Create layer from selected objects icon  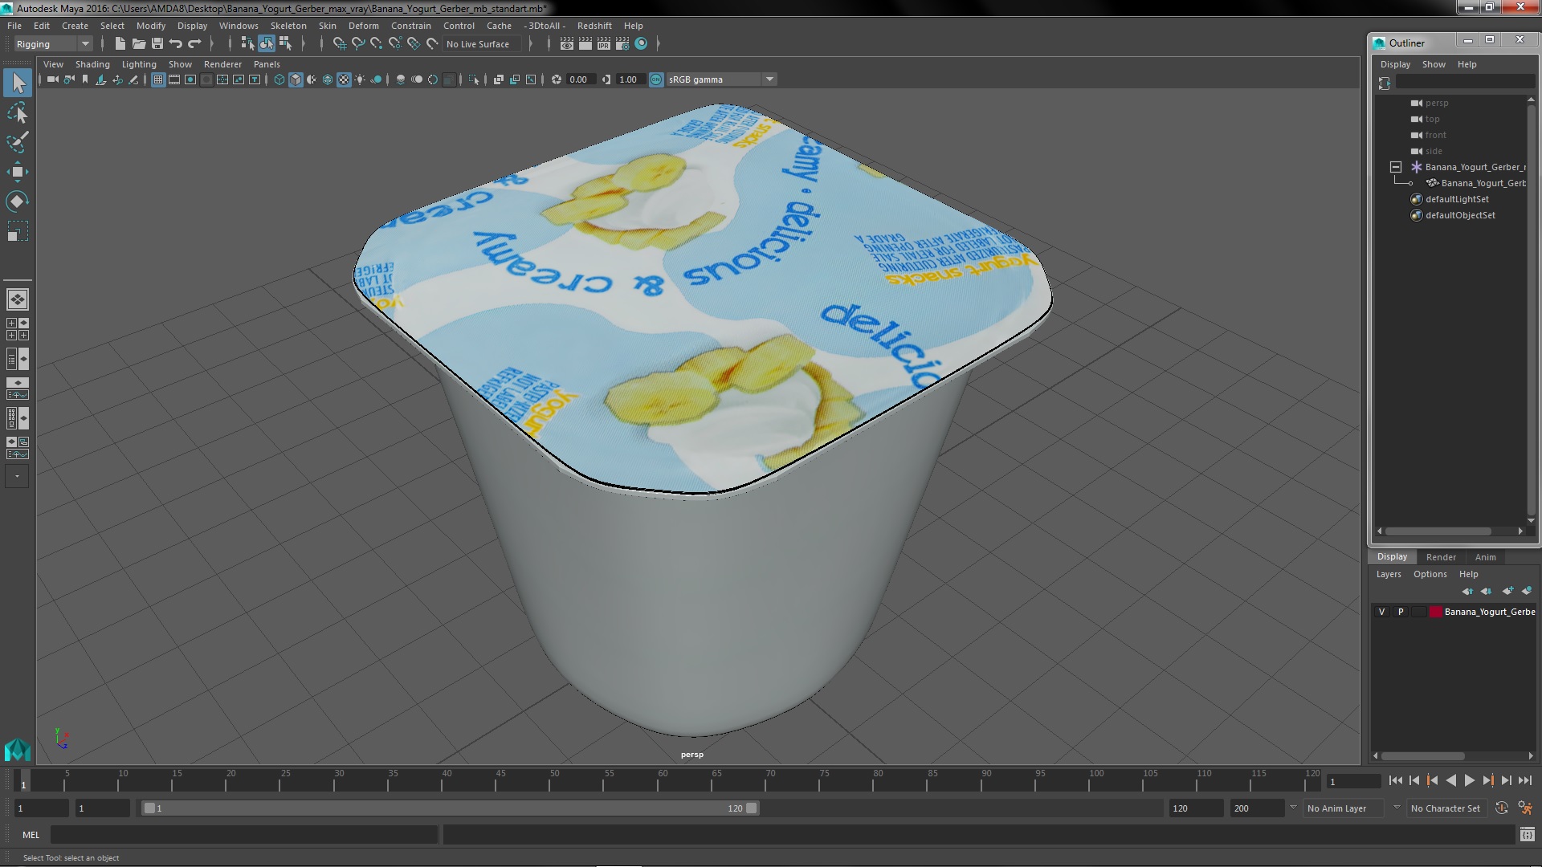click(x=1527, y=591)
